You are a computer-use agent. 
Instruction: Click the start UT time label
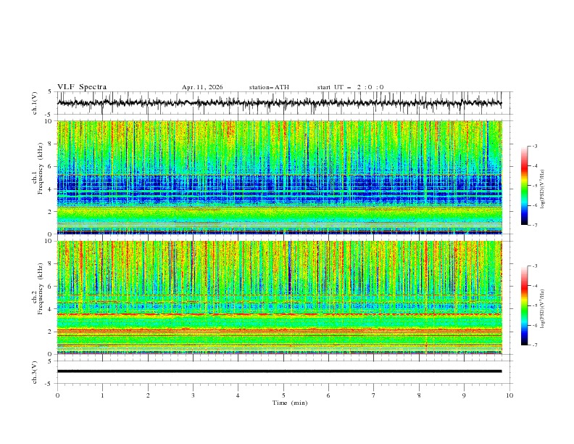coord(350,87)
